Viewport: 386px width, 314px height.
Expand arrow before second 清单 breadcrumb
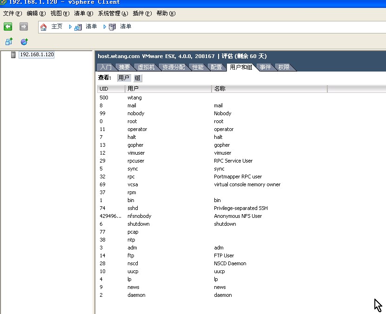click(105, 27)
